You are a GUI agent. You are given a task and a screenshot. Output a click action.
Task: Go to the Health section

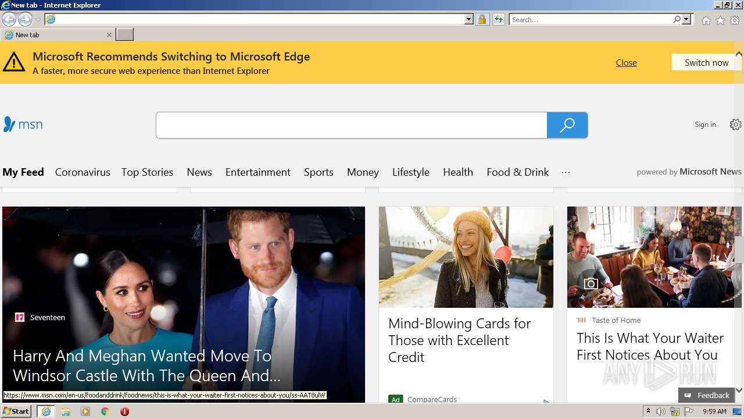pyautogui.click(x=458, y=172)
